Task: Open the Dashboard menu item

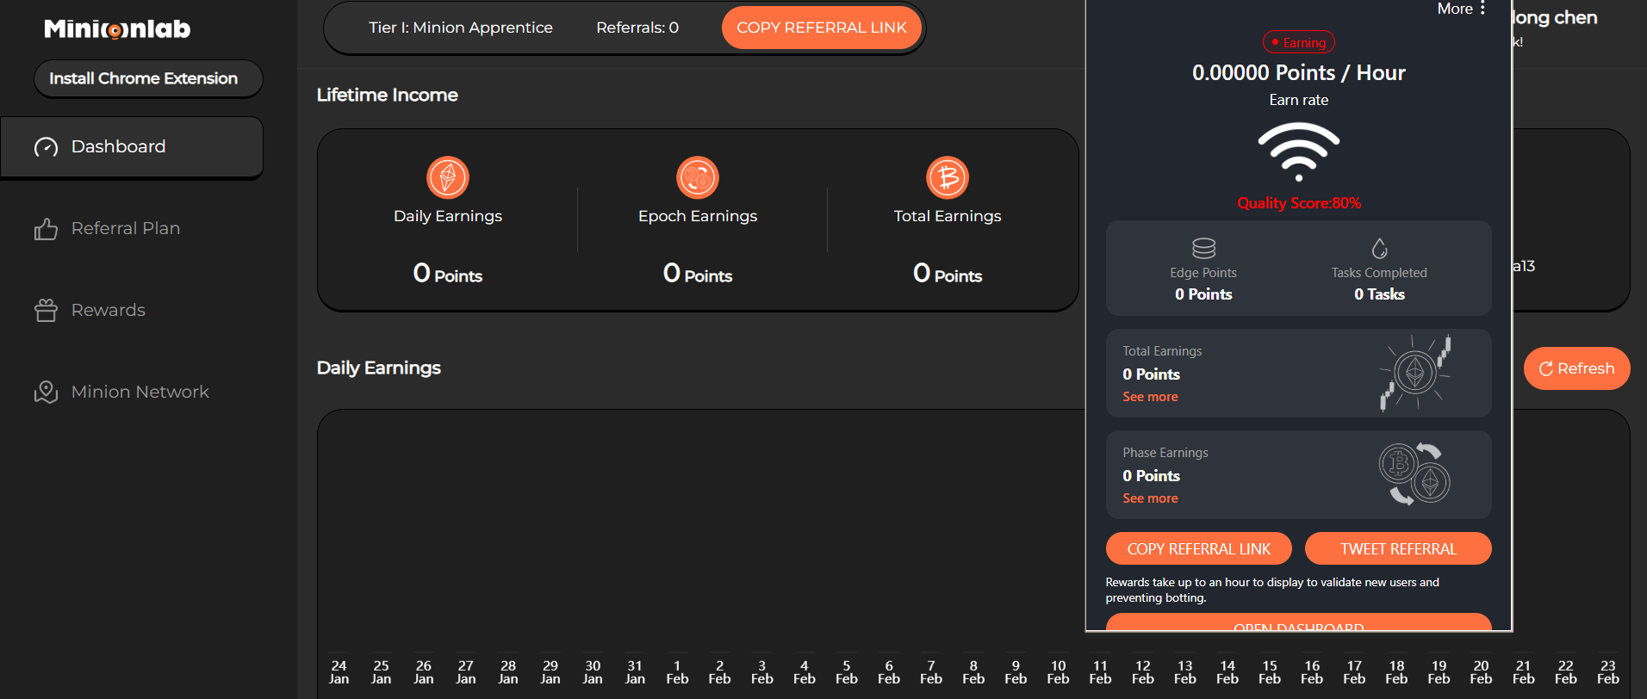Action: [132, 147]
